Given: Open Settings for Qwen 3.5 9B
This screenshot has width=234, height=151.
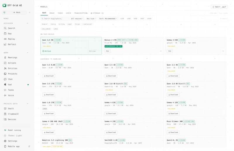Looking at the screenshot, I should [92, 51].
